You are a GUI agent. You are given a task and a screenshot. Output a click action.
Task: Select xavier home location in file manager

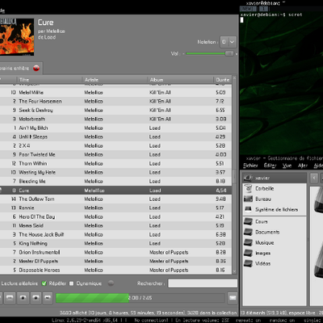274,178
